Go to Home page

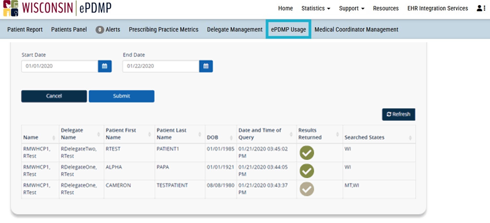pyautogui.click(x=285, y=8)
